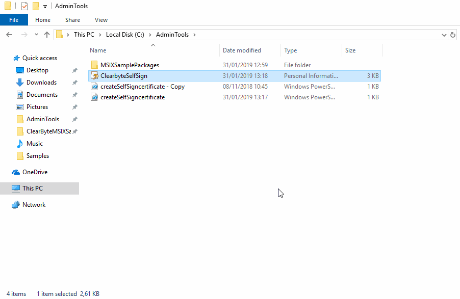Go back with the Back arrow
The image size is (460, 299).
coord(9,35)
